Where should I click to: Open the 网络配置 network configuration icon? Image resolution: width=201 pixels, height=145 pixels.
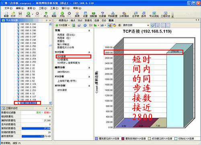click(x=113, y=14)
